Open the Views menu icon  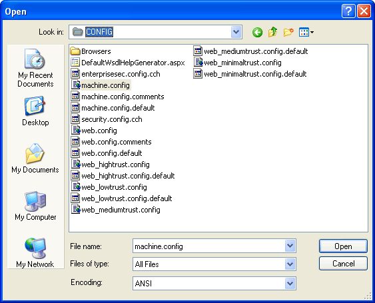[306, 32]
